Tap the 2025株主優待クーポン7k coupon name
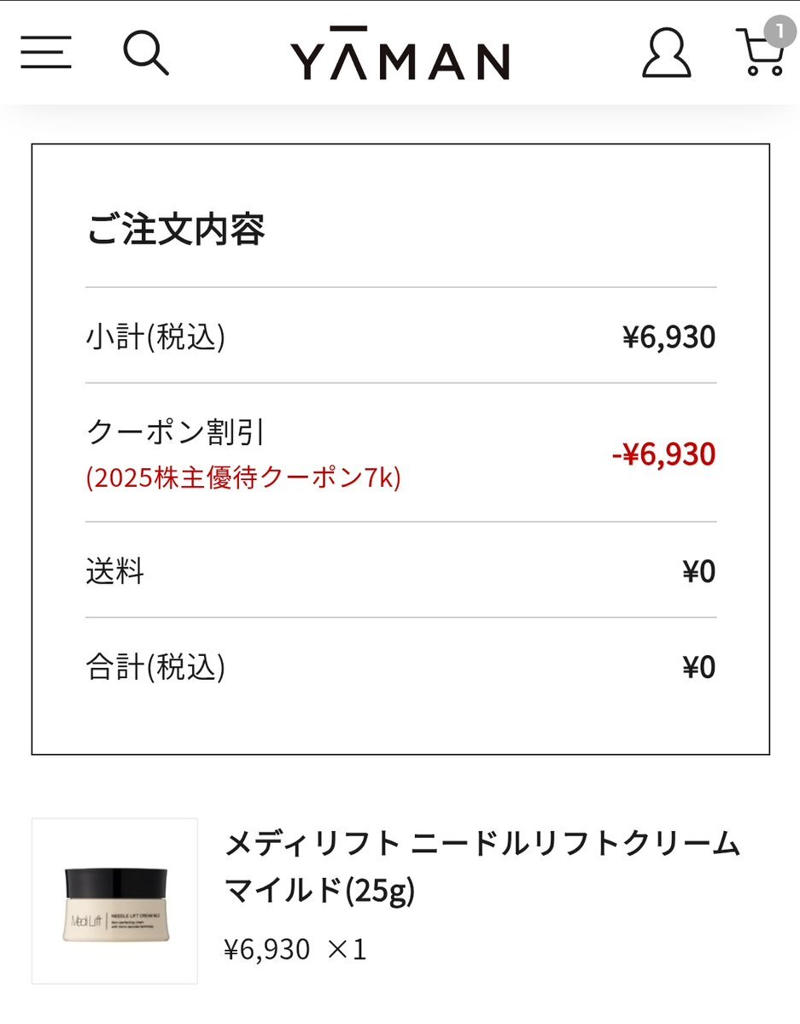 click(243, 478)
